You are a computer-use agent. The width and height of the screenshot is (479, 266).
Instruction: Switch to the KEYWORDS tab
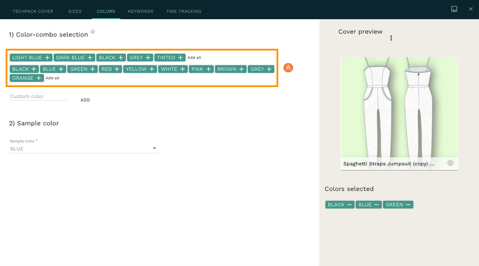[x=140, y=11]
